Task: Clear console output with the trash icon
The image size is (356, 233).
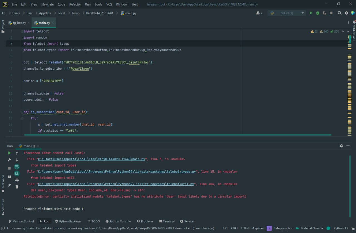Action: tap(17, 186)
